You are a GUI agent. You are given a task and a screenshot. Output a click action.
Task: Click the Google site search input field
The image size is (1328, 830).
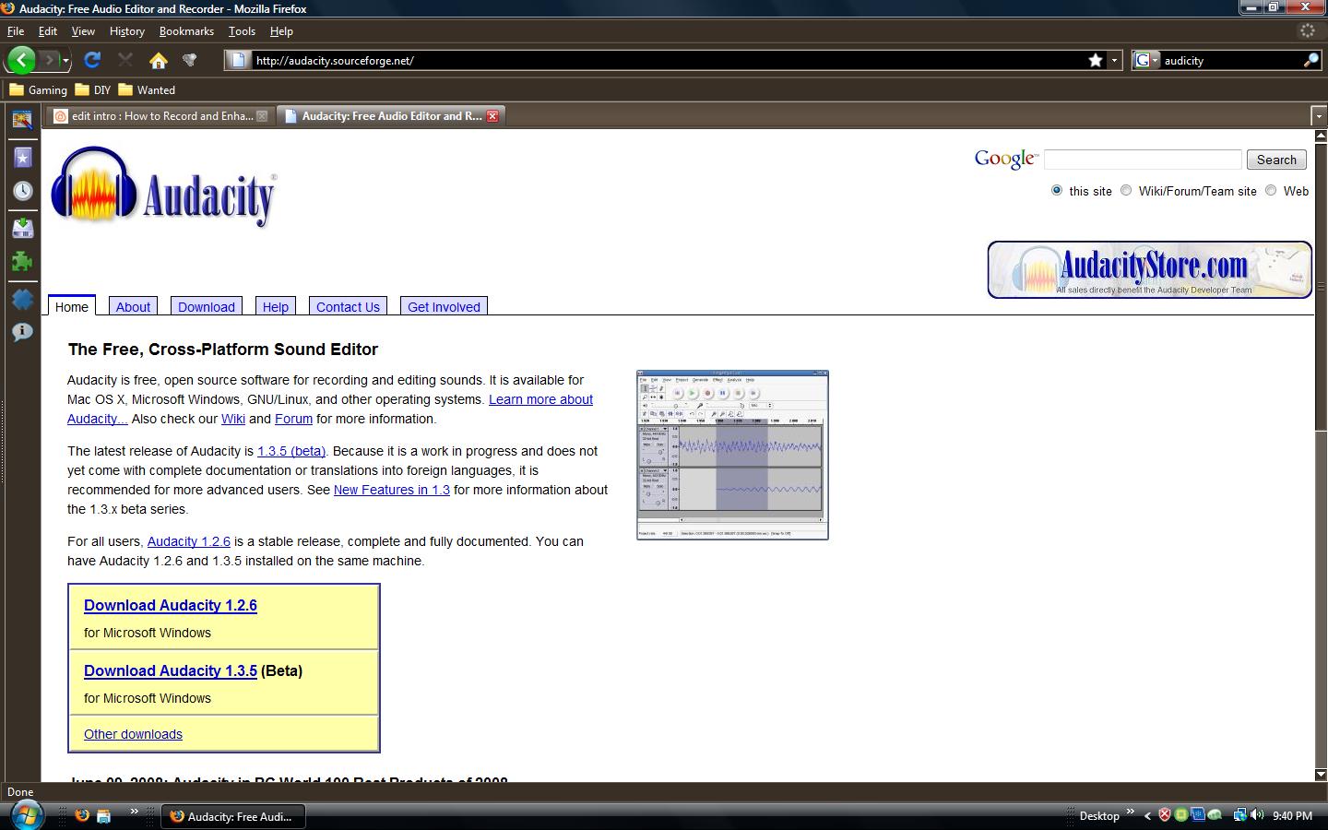click(1143, 160)
